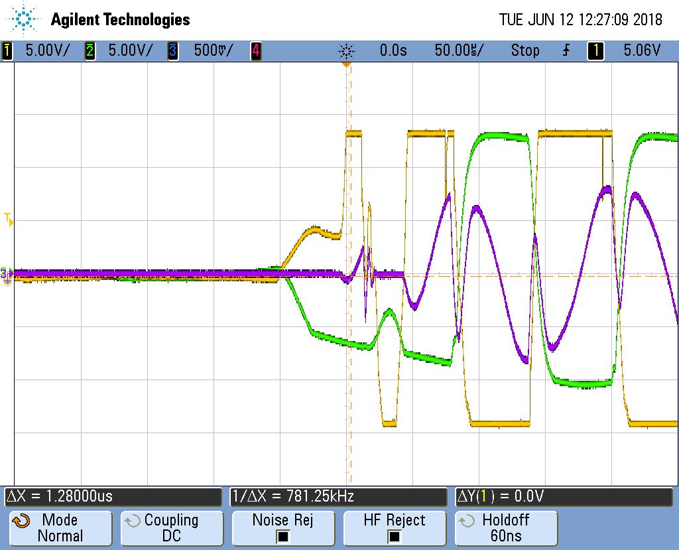Click the trigger level T marker on left edge
The width and height of the screenshot is (679, 550).
pos(9,220)
